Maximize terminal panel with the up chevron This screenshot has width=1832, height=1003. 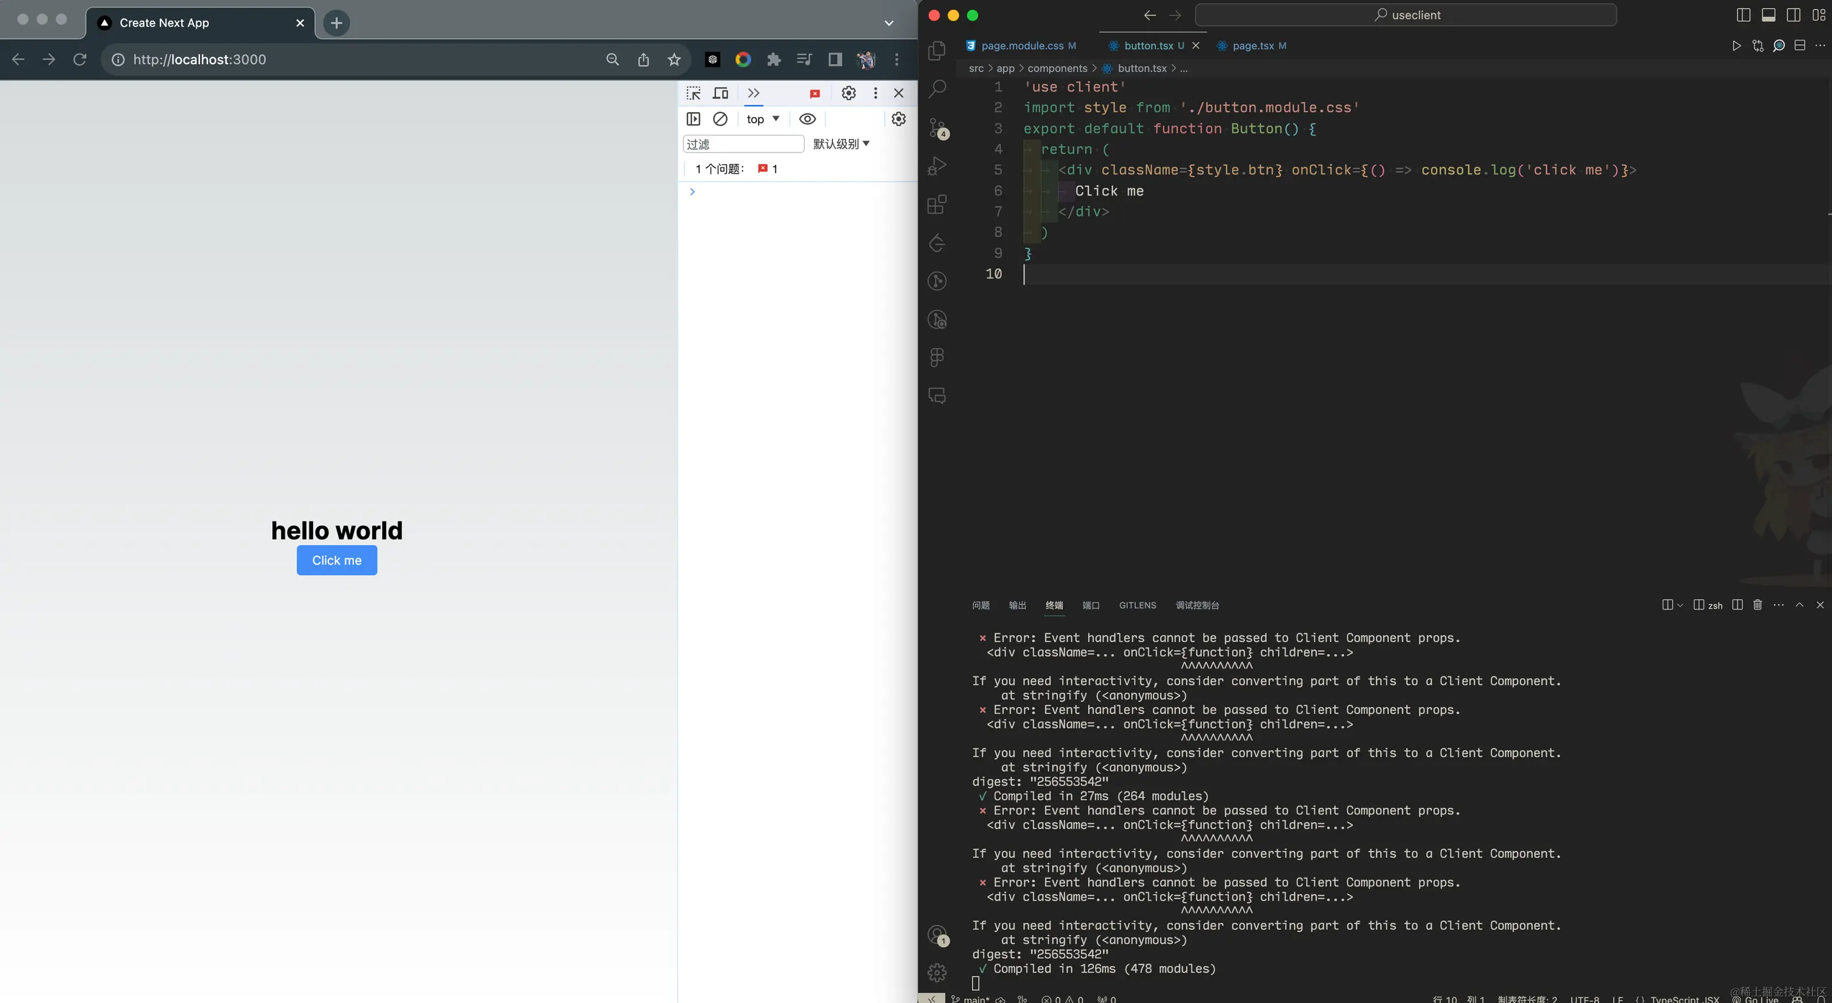(1799, 605)
